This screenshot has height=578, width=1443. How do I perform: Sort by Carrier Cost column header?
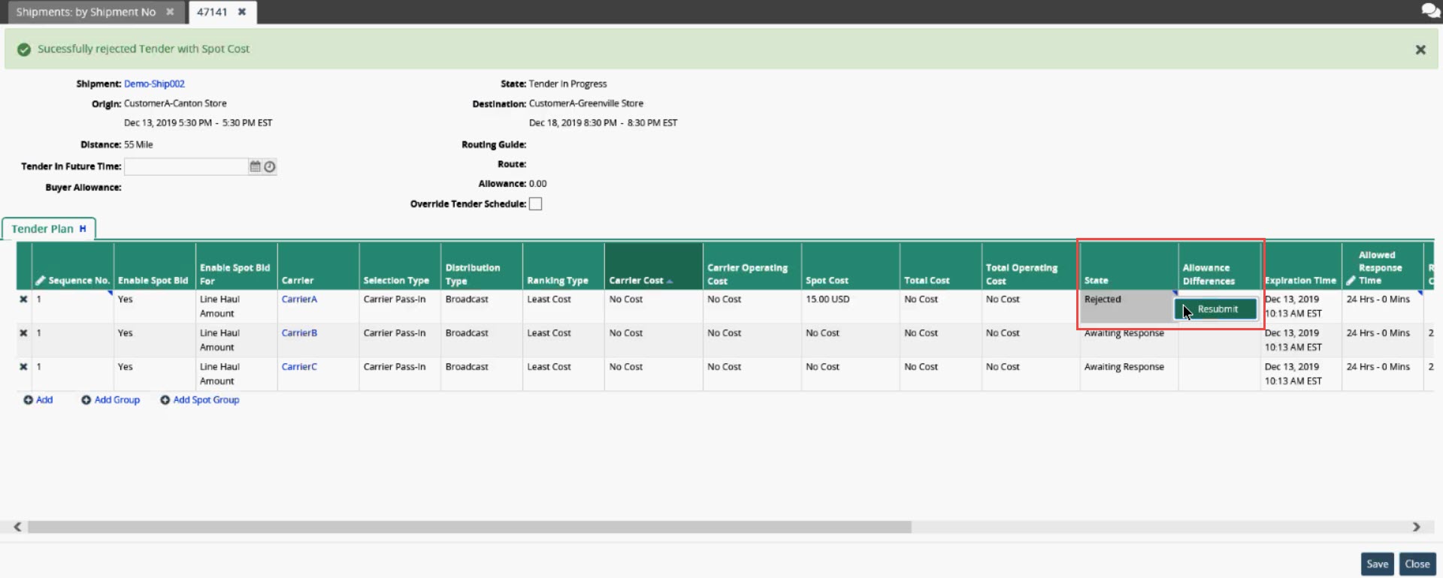click(636, 281)
